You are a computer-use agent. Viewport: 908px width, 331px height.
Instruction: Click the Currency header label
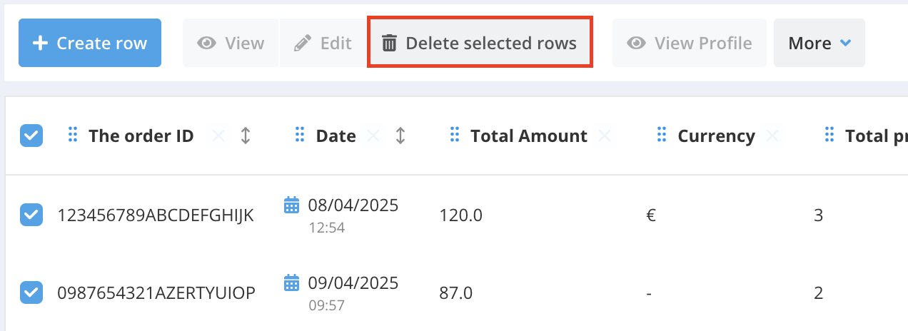point(716,136)
